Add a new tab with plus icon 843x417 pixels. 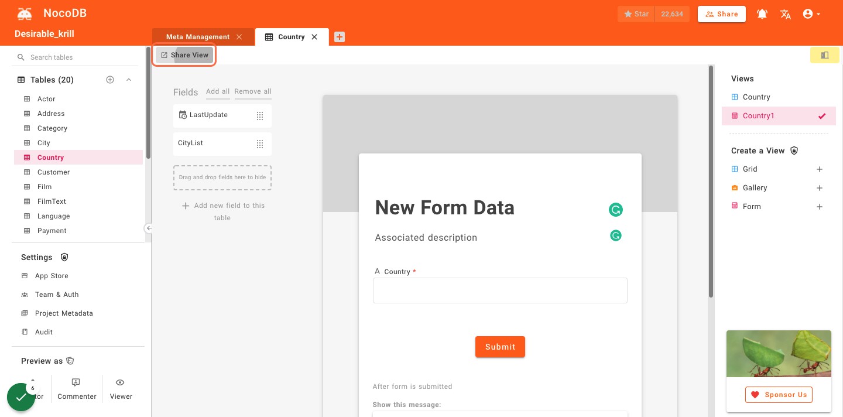point(340,37)
